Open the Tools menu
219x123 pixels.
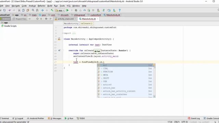tap(62, 6)
